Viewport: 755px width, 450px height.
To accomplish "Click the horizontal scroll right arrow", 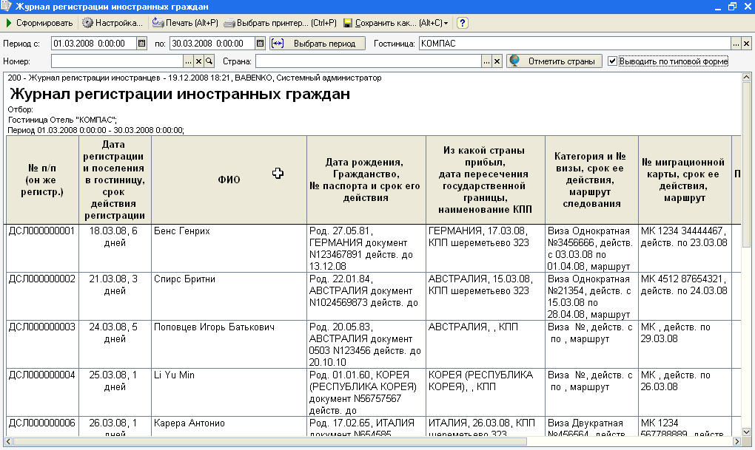I will (736, 441).
